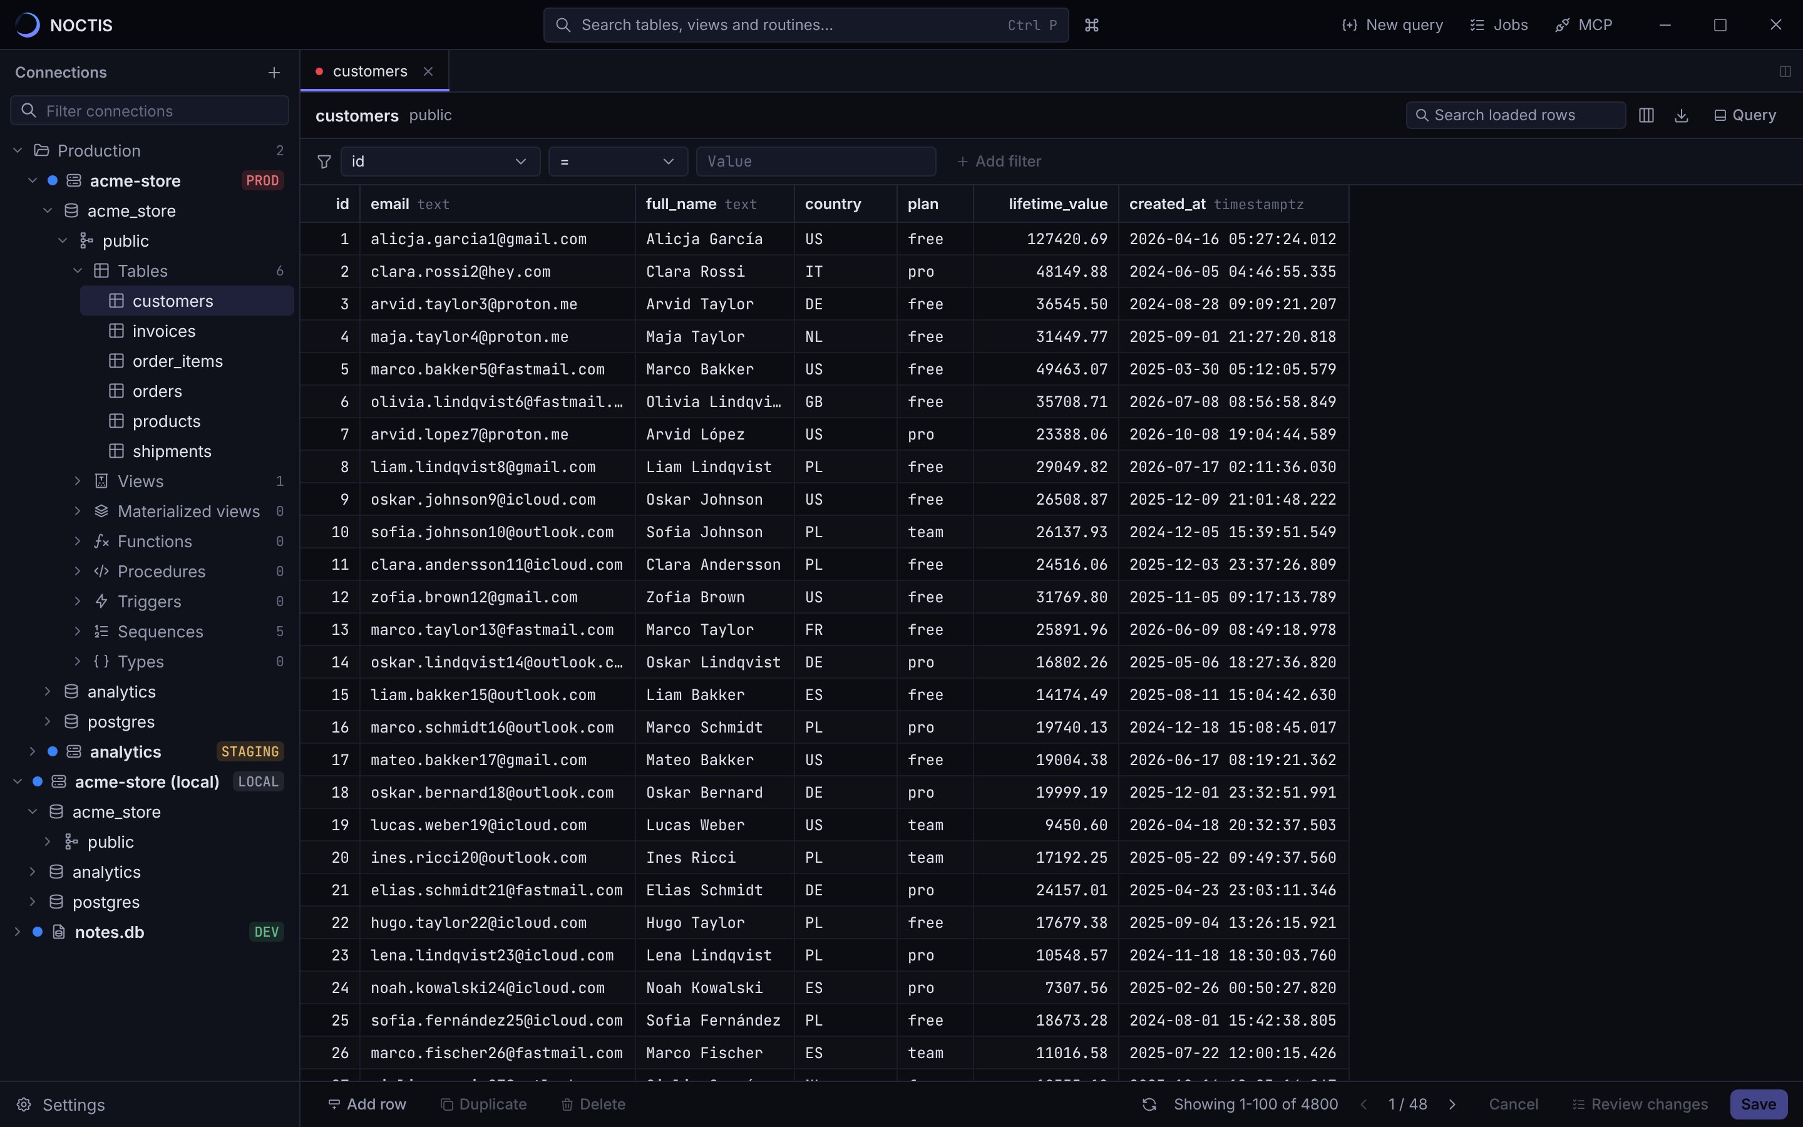Select cell clara.rossi2@hey.com
Screen dimensions: 1803x1127
(x=498, y=271)
